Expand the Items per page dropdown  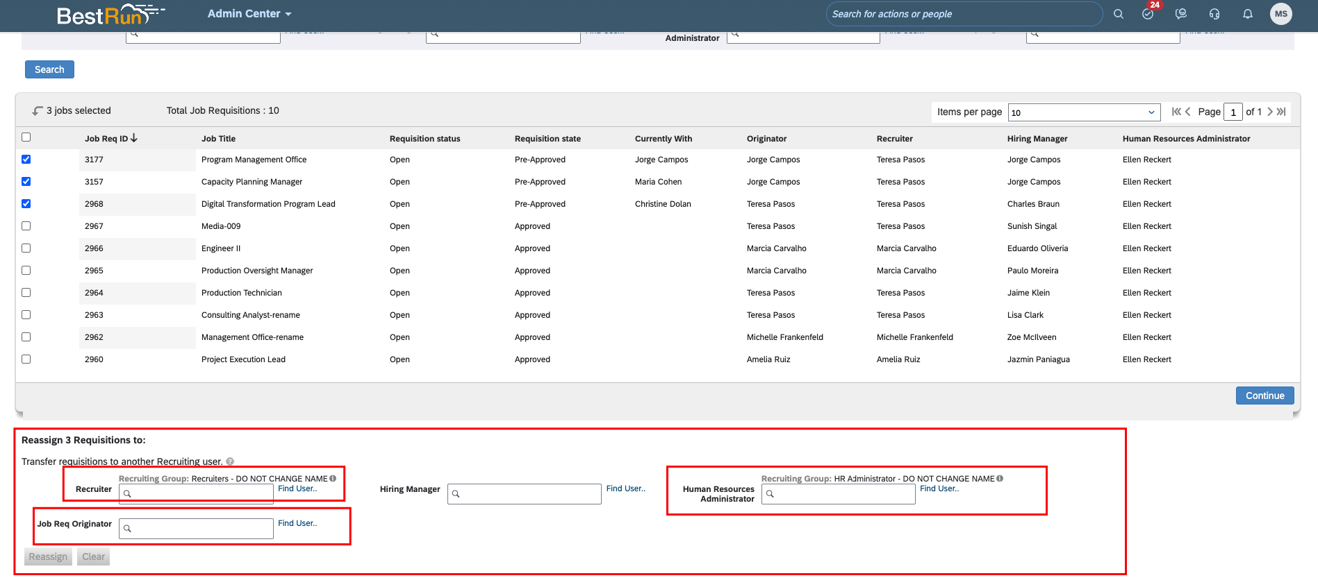pos(1084,112)
